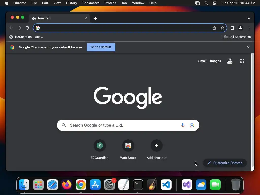Open System Settings in the dock
The height and width of the screenshot is (195, 260).
[x=109, y=185]
